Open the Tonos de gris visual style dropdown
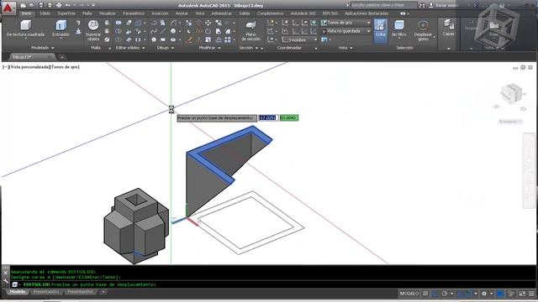Image resolution: width=538 pixels, height=302 pixels. [x=345, y=23]
